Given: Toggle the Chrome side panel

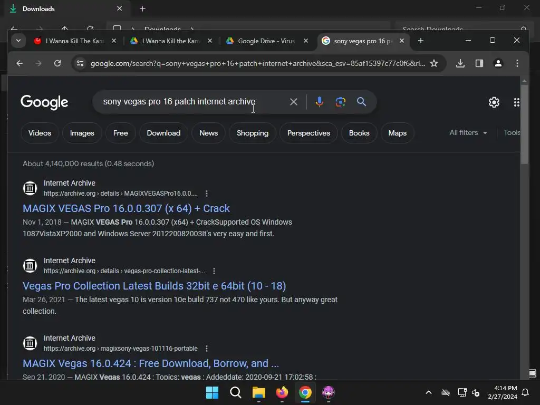Looking at the screenshot, I should point(479,63).
